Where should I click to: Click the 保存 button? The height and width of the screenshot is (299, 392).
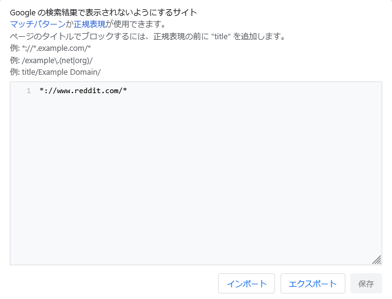tap(366, 284)
